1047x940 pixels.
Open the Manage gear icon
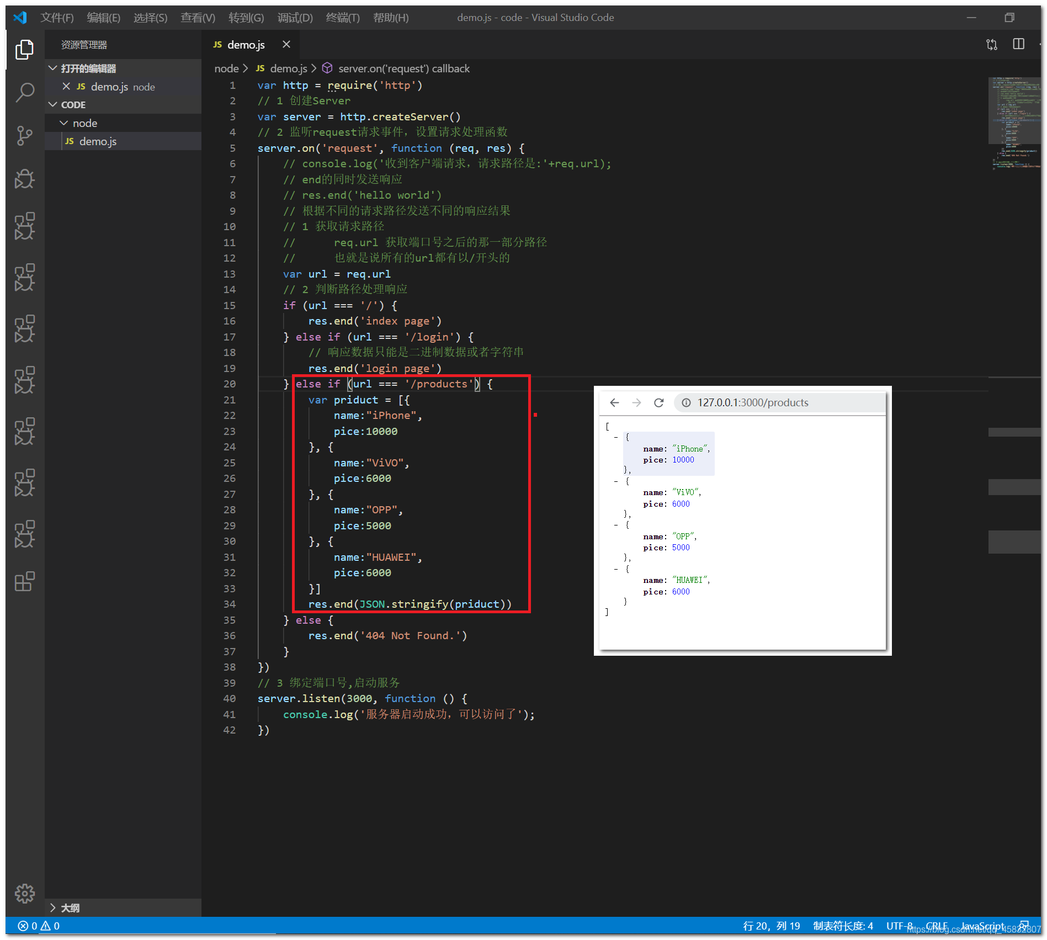[24, 893]
